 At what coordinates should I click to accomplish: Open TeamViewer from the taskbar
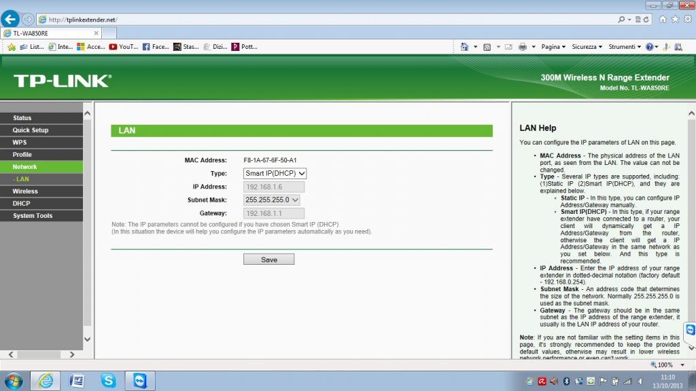tap(140, 381)
